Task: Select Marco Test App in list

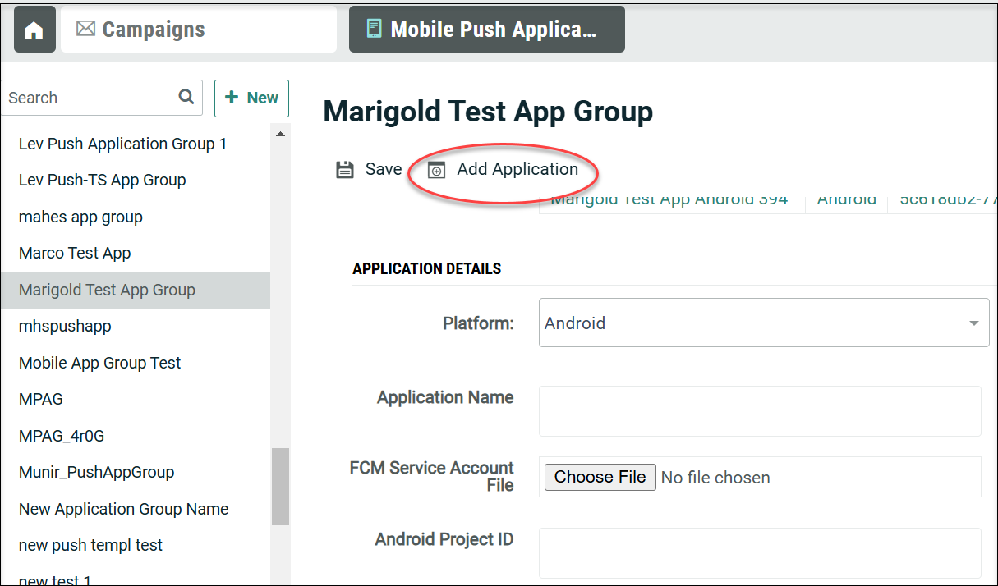Action: pos(75,253)
